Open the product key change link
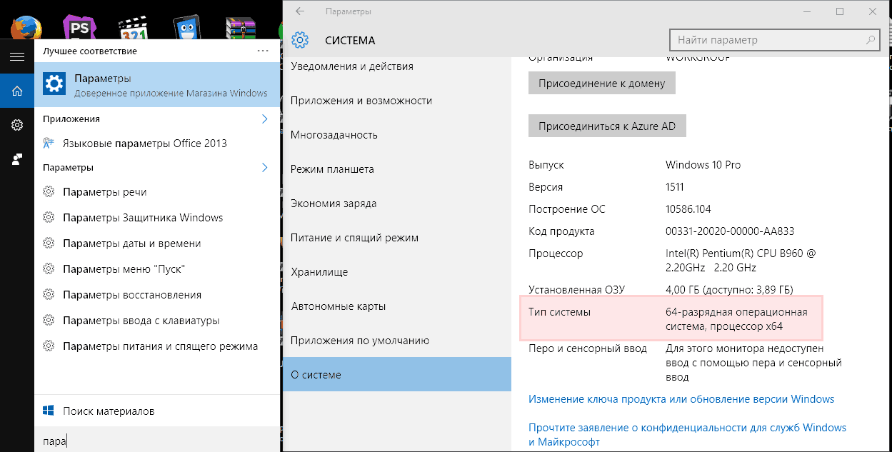This screenshot has width=892, height=452. click(x=681, y=399)
